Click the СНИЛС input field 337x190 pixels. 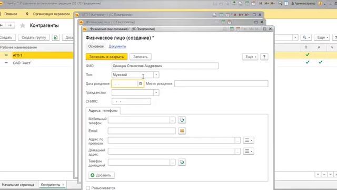tap(131, 101)
